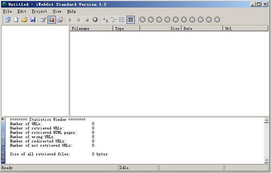The height and width of the screenshot is (173, 271).
Task: Open the Project menu
Action: coord(39,11)
